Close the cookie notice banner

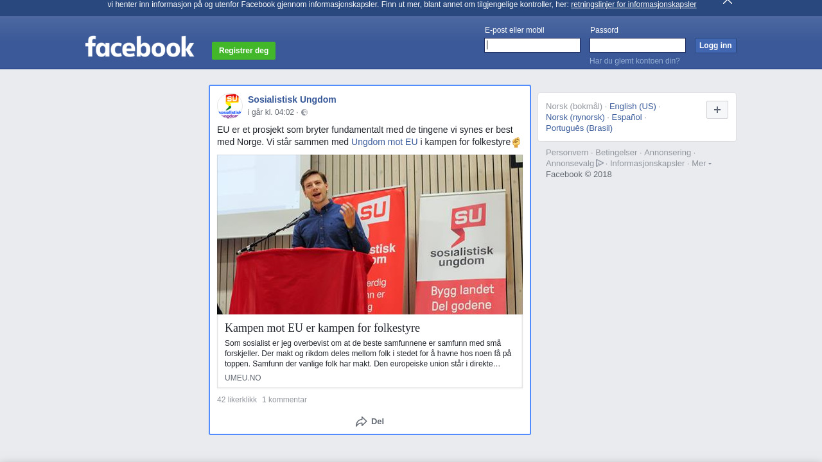click(728, 2)
